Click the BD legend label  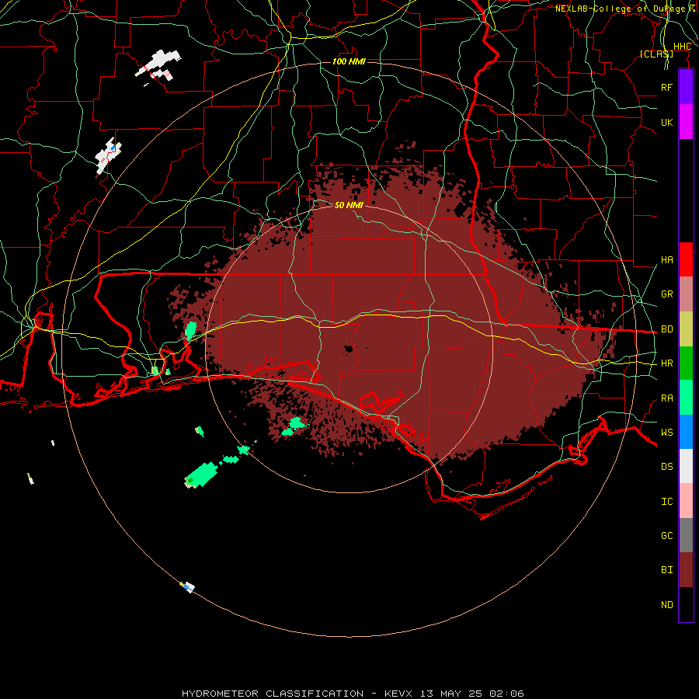(666, 329)
